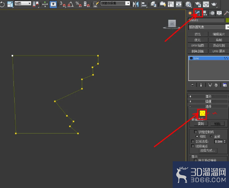Click the 编辑面片 modifier button
Viewport: 229px width, 188px height.
pos(219,34)
